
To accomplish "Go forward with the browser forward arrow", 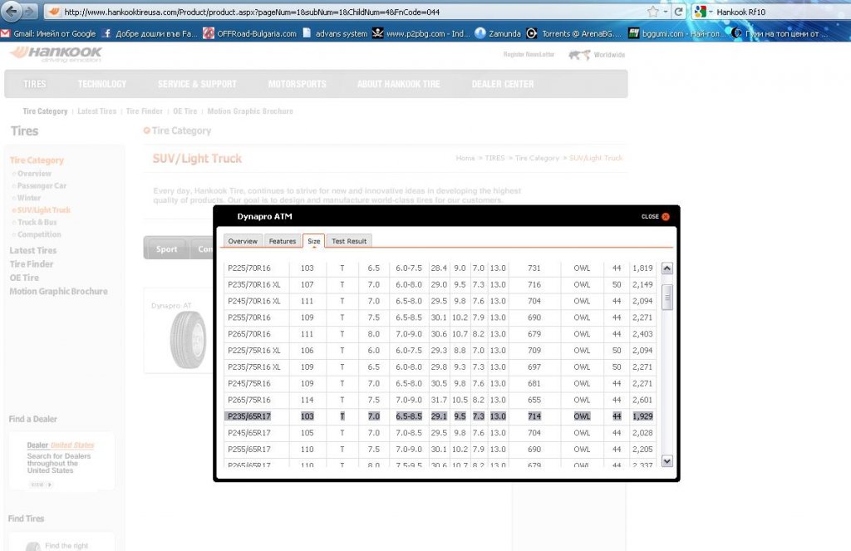I will point(29,11).
